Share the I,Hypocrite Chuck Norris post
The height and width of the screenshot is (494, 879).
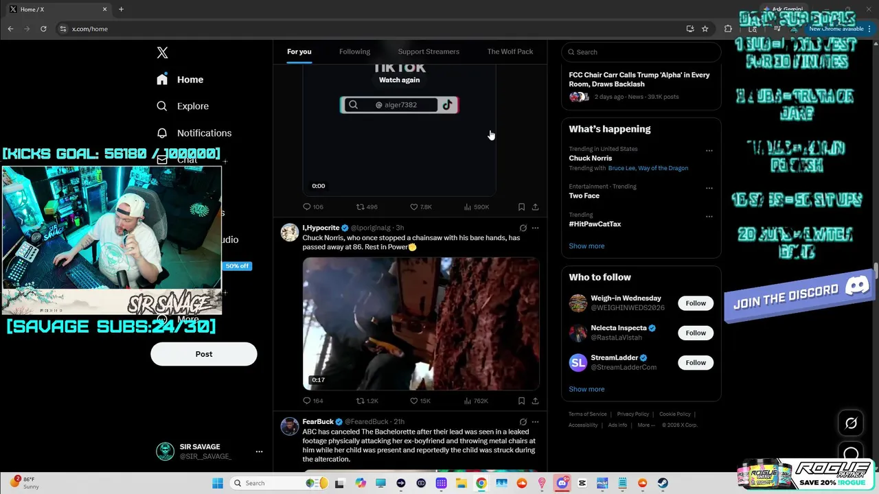click(x=535, y=401)
